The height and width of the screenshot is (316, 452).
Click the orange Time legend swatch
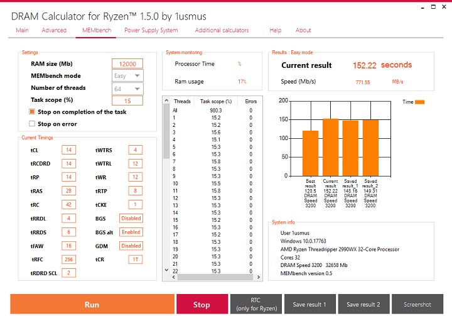point(420,102)
